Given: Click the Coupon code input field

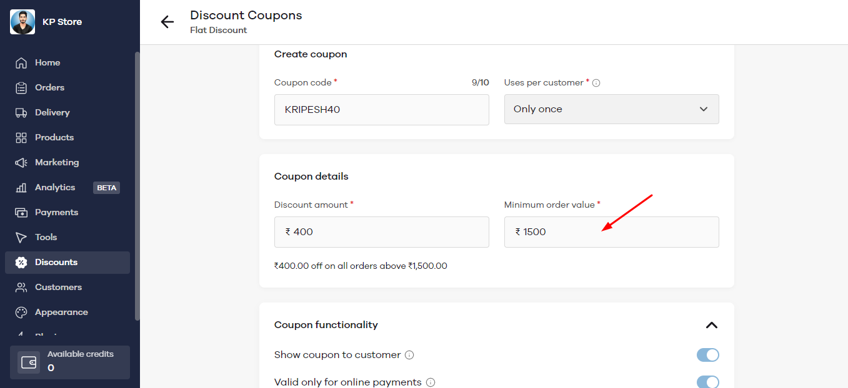Looking at the screenshot, I should tap(381, 110).
